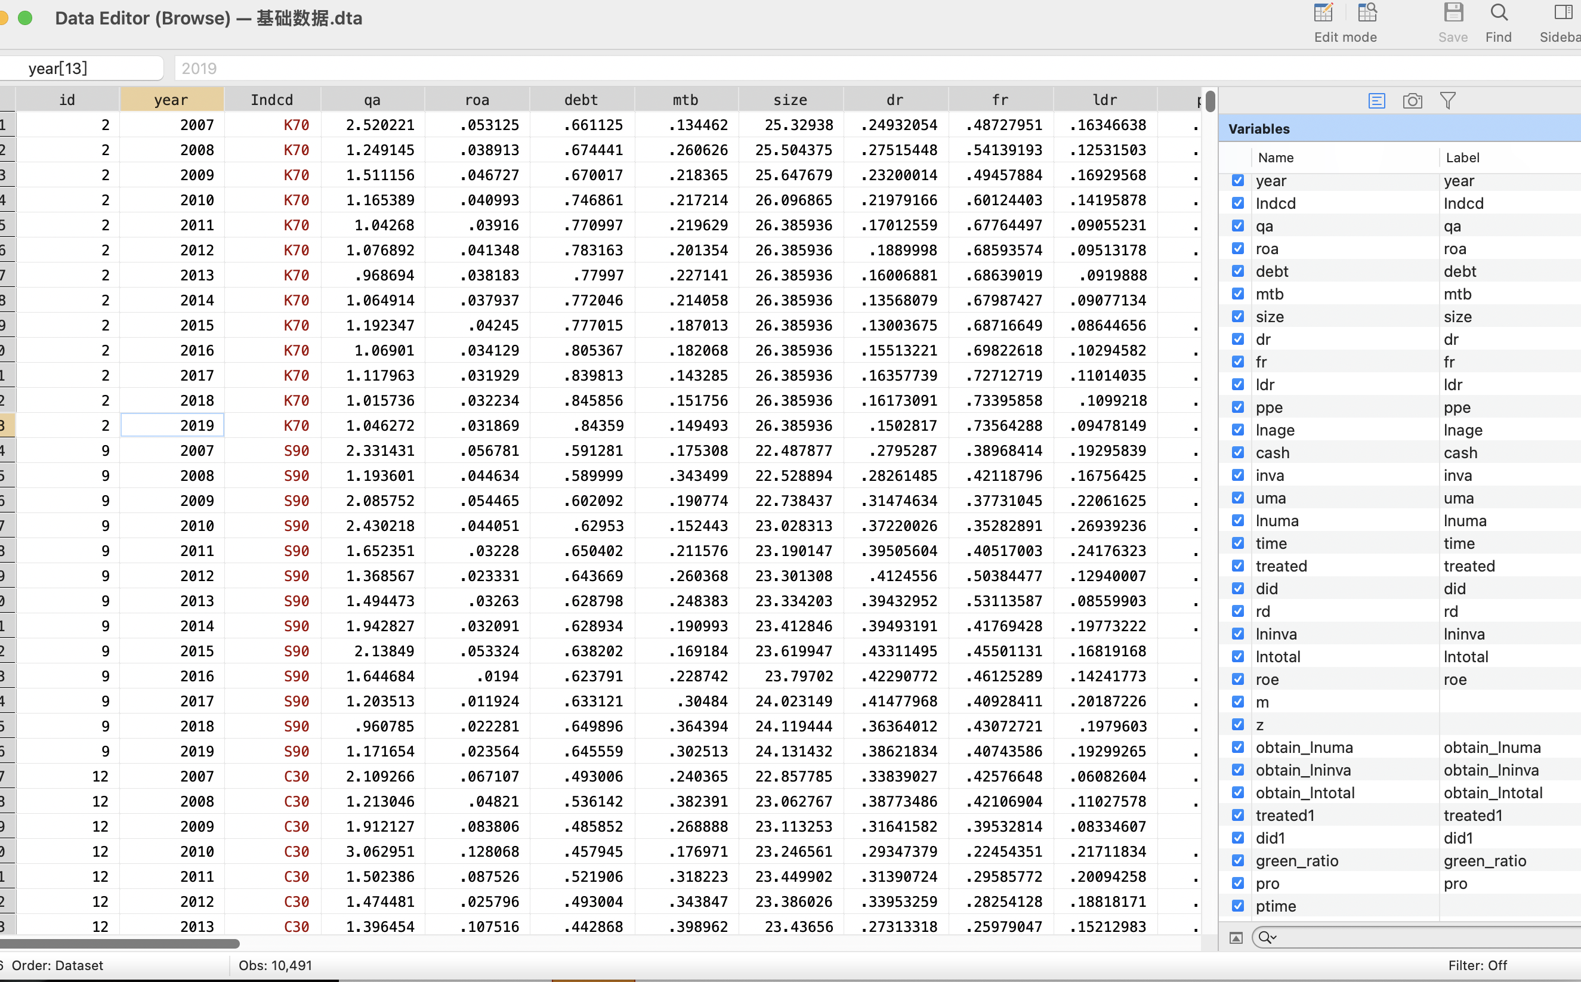Click the obtain_lntotal variable name

[1305, 793]
